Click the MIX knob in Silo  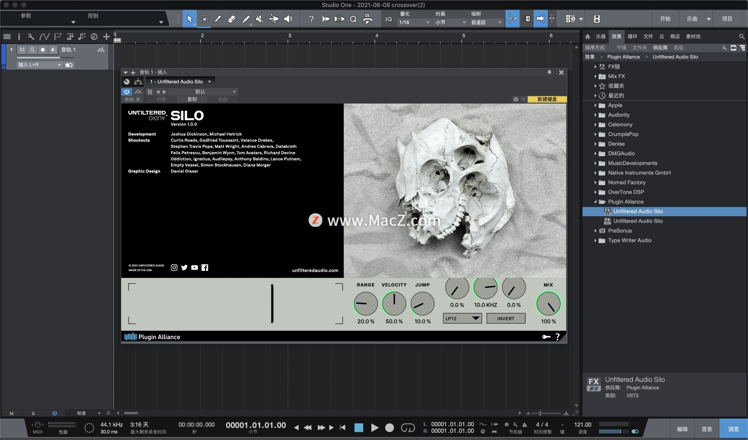click(x=548, y=304)
